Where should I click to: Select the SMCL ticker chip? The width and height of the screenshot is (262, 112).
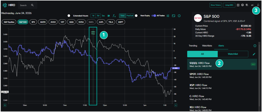tap(91, 22)
